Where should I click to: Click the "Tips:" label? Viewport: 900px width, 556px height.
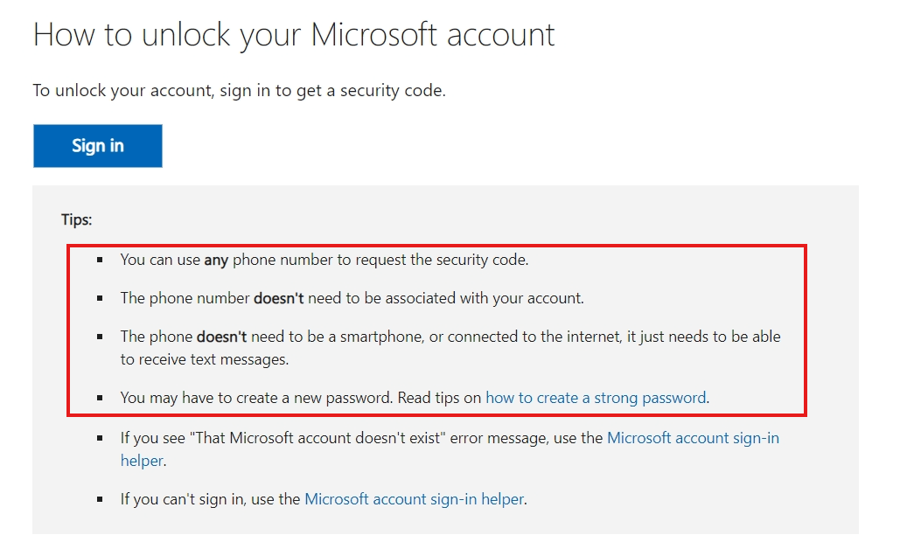tap(76, 219)
